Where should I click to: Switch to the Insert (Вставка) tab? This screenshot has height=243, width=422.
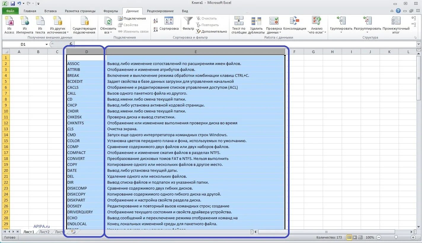(x=50, y=11)
